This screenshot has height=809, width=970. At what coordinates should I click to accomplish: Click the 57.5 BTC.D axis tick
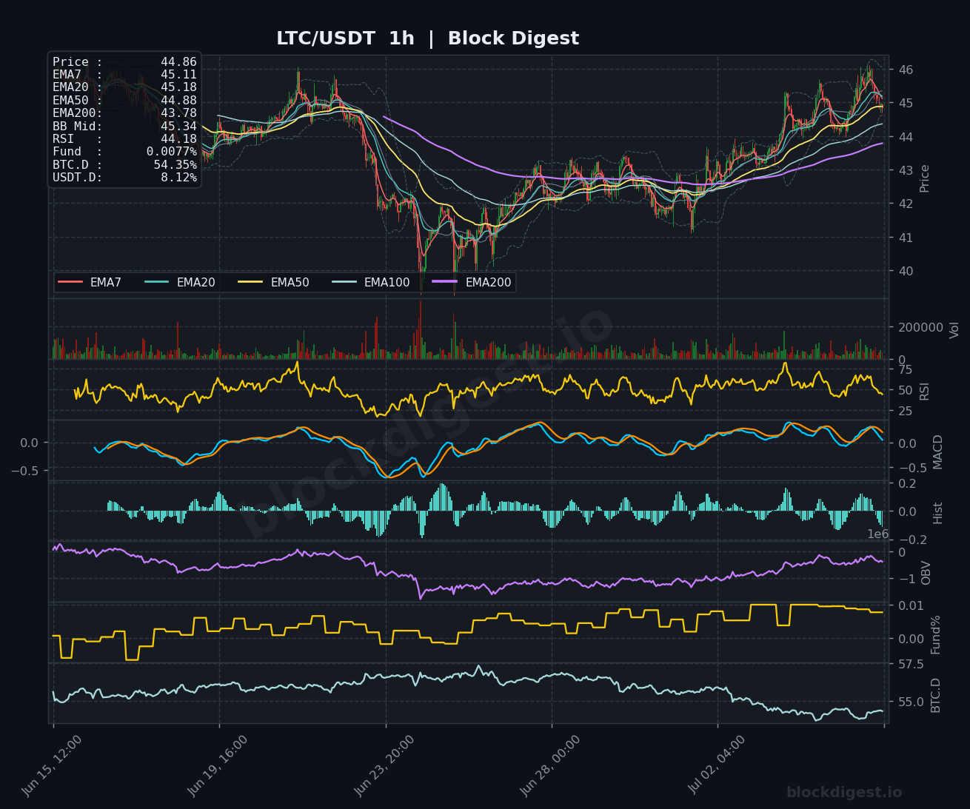pos(910,664)
